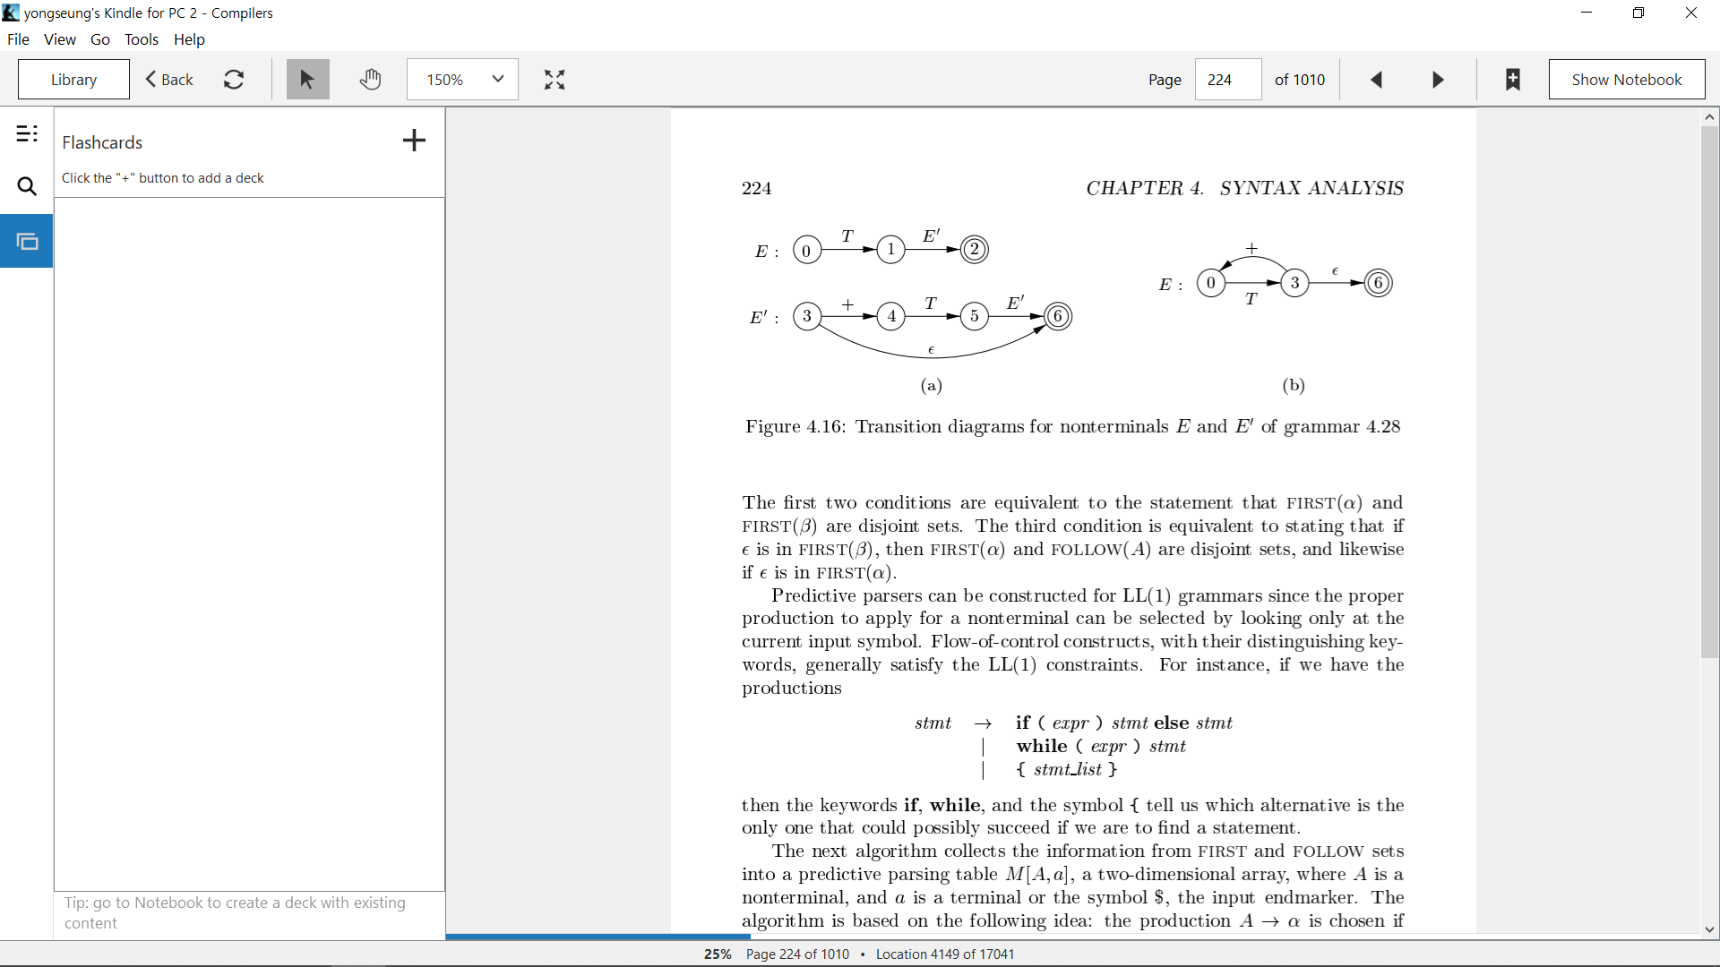Go to the next page arrow
Image resolution: width=1720 pixels, height=967 pixels.
click(1438, 80)
